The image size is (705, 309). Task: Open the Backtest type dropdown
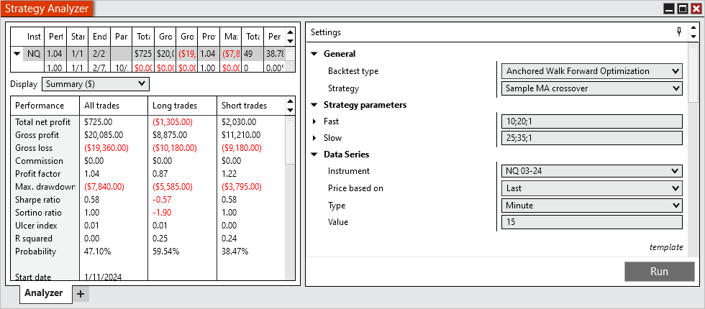[x=591, y=71]
